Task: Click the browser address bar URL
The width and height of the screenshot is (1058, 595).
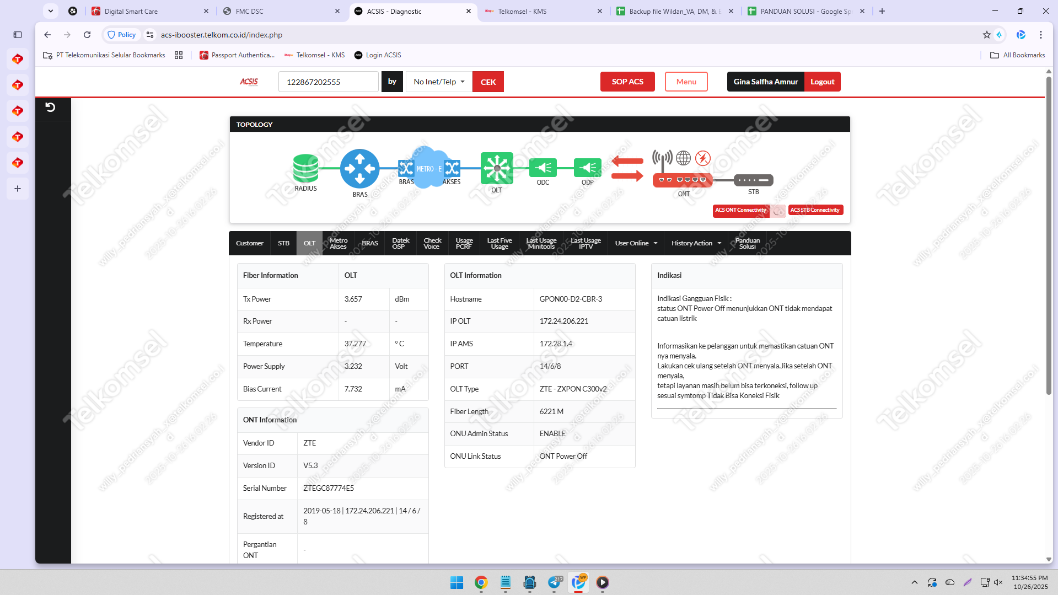Action: tap(222, 35)
